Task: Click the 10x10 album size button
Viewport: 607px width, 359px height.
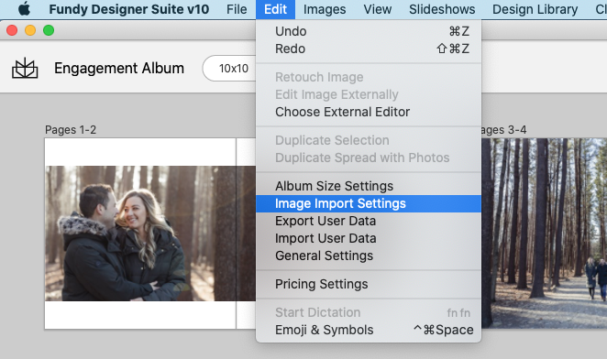Action: [229, 69]
